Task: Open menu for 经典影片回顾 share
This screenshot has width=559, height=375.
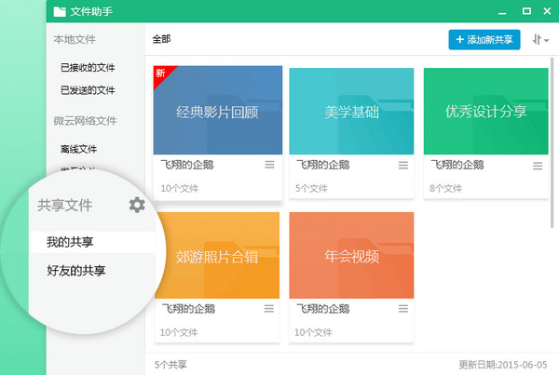Action: click(x=269, y=166)
